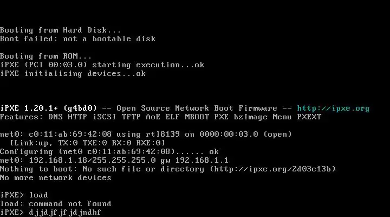The image size is (390, 217).
Task: Click the 'No more network devices' line
Action: (x=56, y=177)
